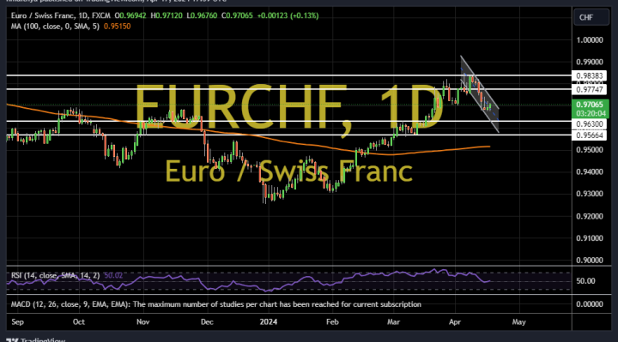
Task: Click the 0.95664 horizontal line price label
Action: coord(589,135)
